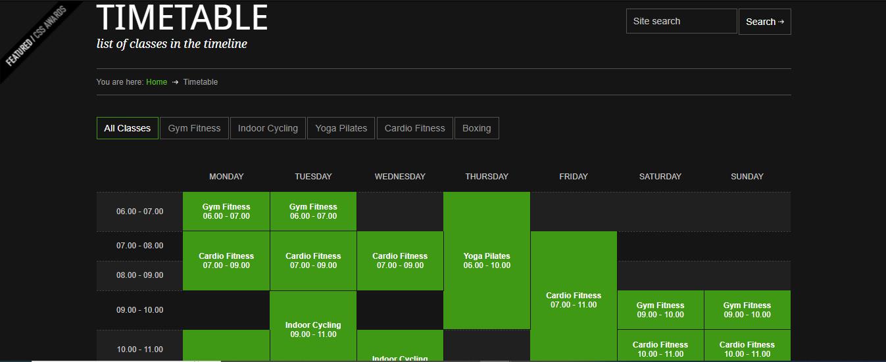
Task: Open Monday Gym Fitness 06.00 - 07.00 class
Action: click(226, 212)
